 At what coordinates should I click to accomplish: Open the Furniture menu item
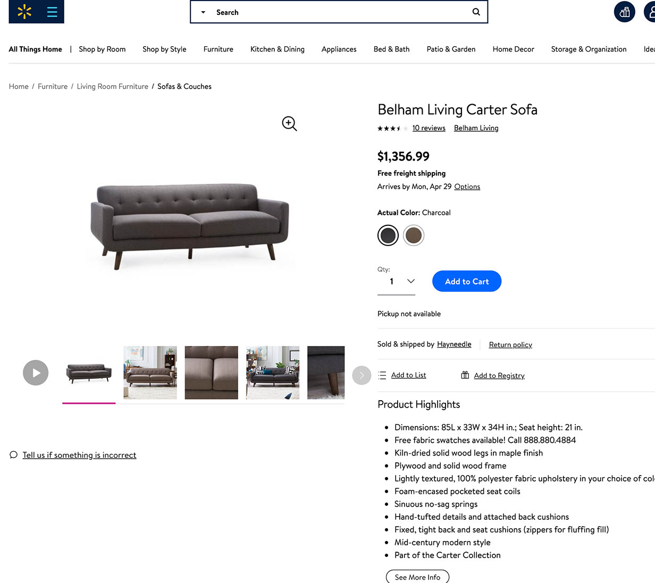(x=219, y=49)
